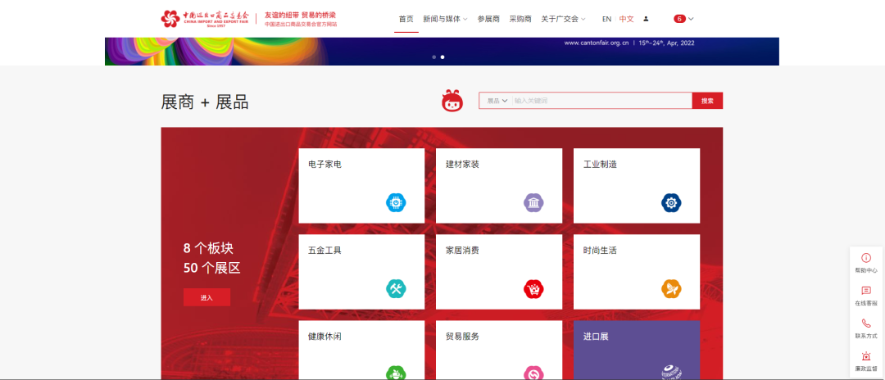Open the 采购商 buyers menu item

(x=520, y=19)
